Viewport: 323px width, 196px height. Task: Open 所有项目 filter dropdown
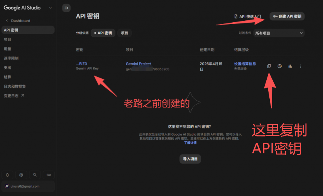279,33
